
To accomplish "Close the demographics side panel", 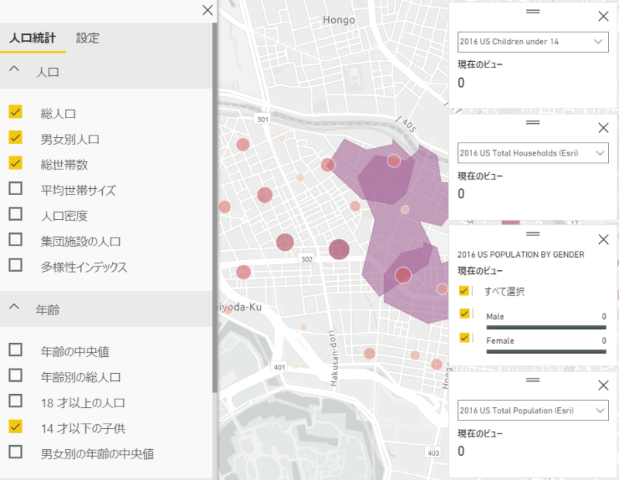I will (x=207, y=10).
